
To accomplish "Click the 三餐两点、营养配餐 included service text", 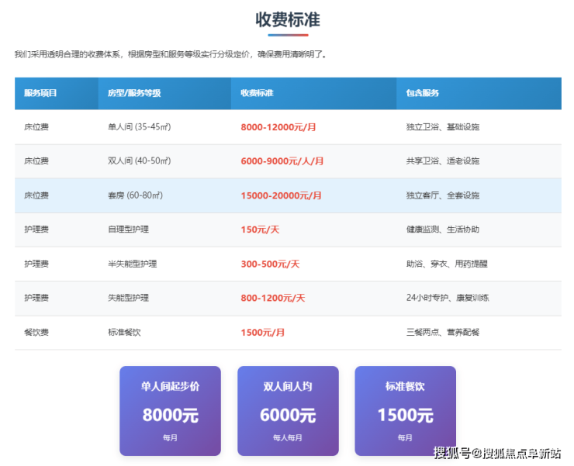I will (443, 333).
